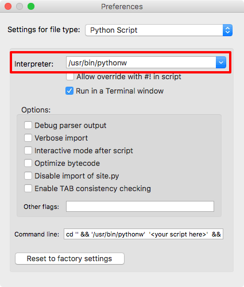This screenshot has width=244, height=287.
Task: Click the grey minimize window button
Action: pos(20,6)
